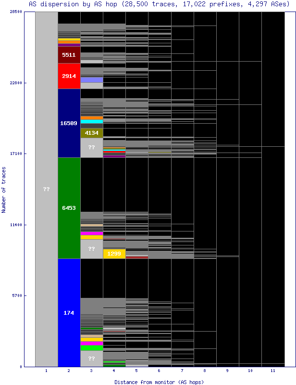Select the gray ?? block beneath the 4134 block
This screenshot has height=385, width=296.
(91, 148)
